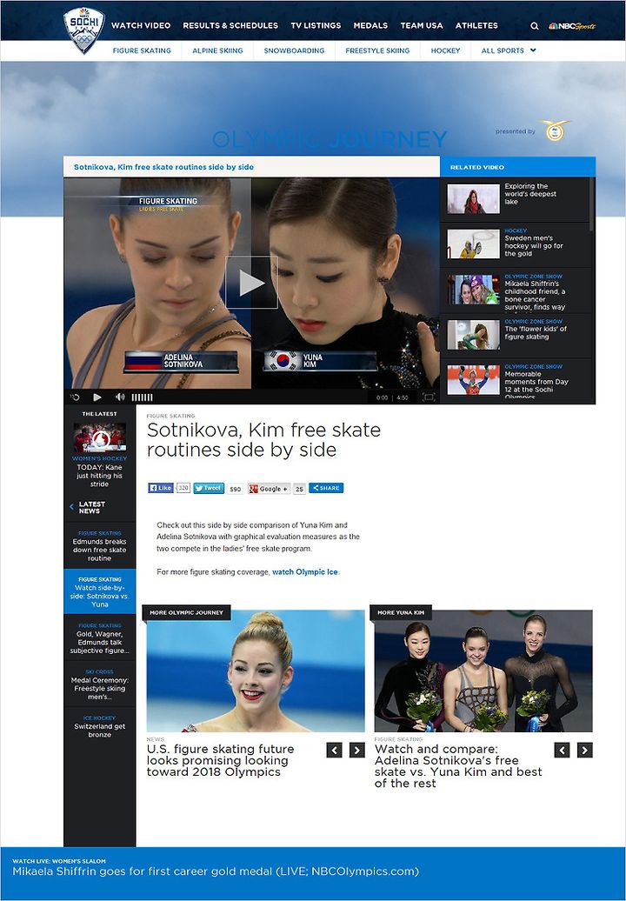Click the Sochi NBC Olympics shield logo
626x901 pixels.
point(83,30)
